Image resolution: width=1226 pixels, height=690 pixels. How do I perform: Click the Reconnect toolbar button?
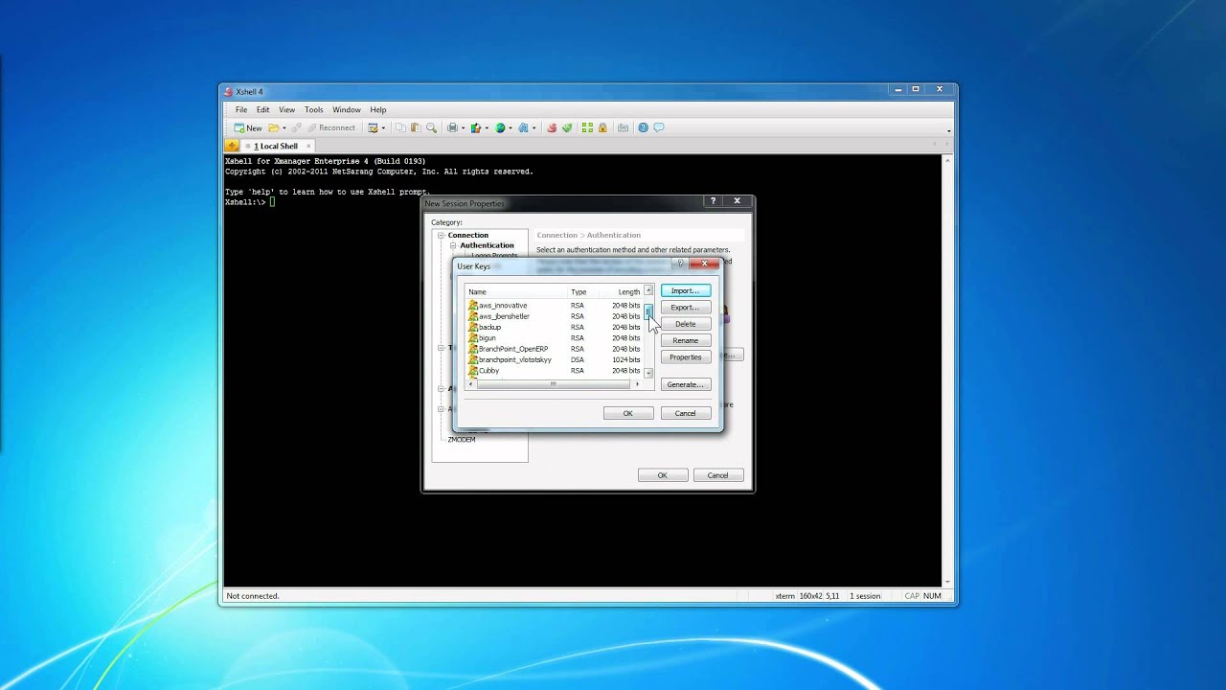click(x=329, y=127)
